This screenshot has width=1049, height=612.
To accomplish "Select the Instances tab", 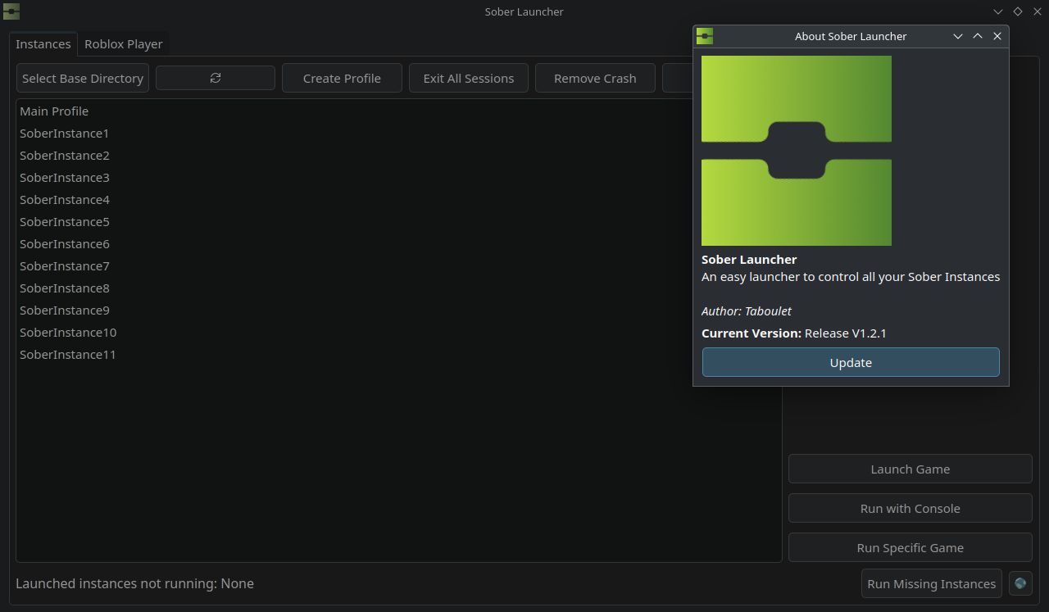I will click(43, 44).
